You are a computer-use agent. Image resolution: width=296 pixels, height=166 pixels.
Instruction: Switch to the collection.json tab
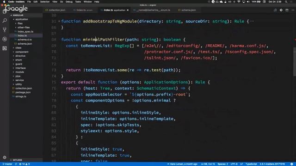tap(55, 10)
